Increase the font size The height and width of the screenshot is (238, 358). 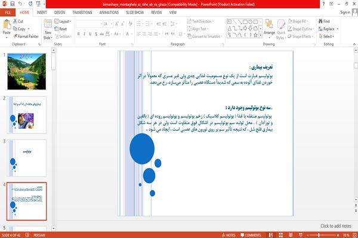(117, 24)
